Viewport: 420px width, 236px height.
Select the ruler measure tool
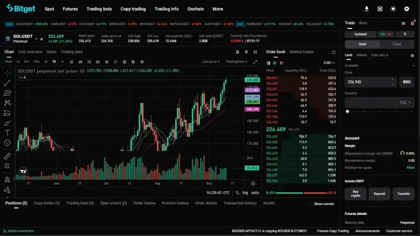[x=7, y=156]
